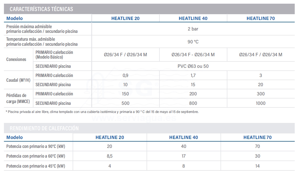The height and width of the screenshot is (171, 300).
Task: Select the Ø26/34 F - Ø26/34 M connection cell
Action: (x=193, y=55)
